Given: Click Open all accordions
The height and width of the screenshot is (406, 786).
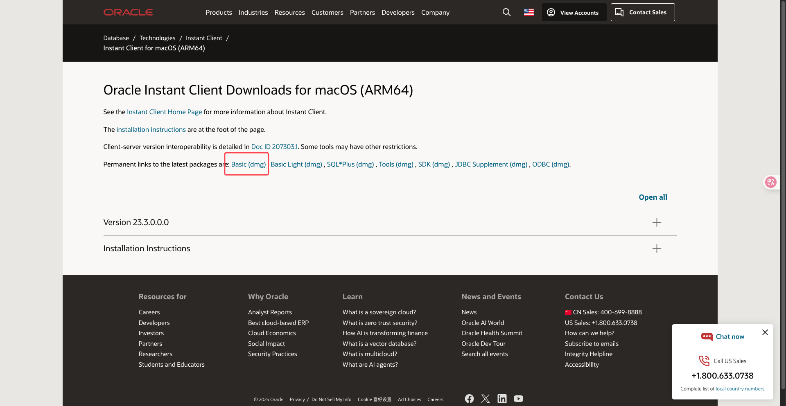Looking at the screenshot, I should pyautogui.click(x=653, y=197).
